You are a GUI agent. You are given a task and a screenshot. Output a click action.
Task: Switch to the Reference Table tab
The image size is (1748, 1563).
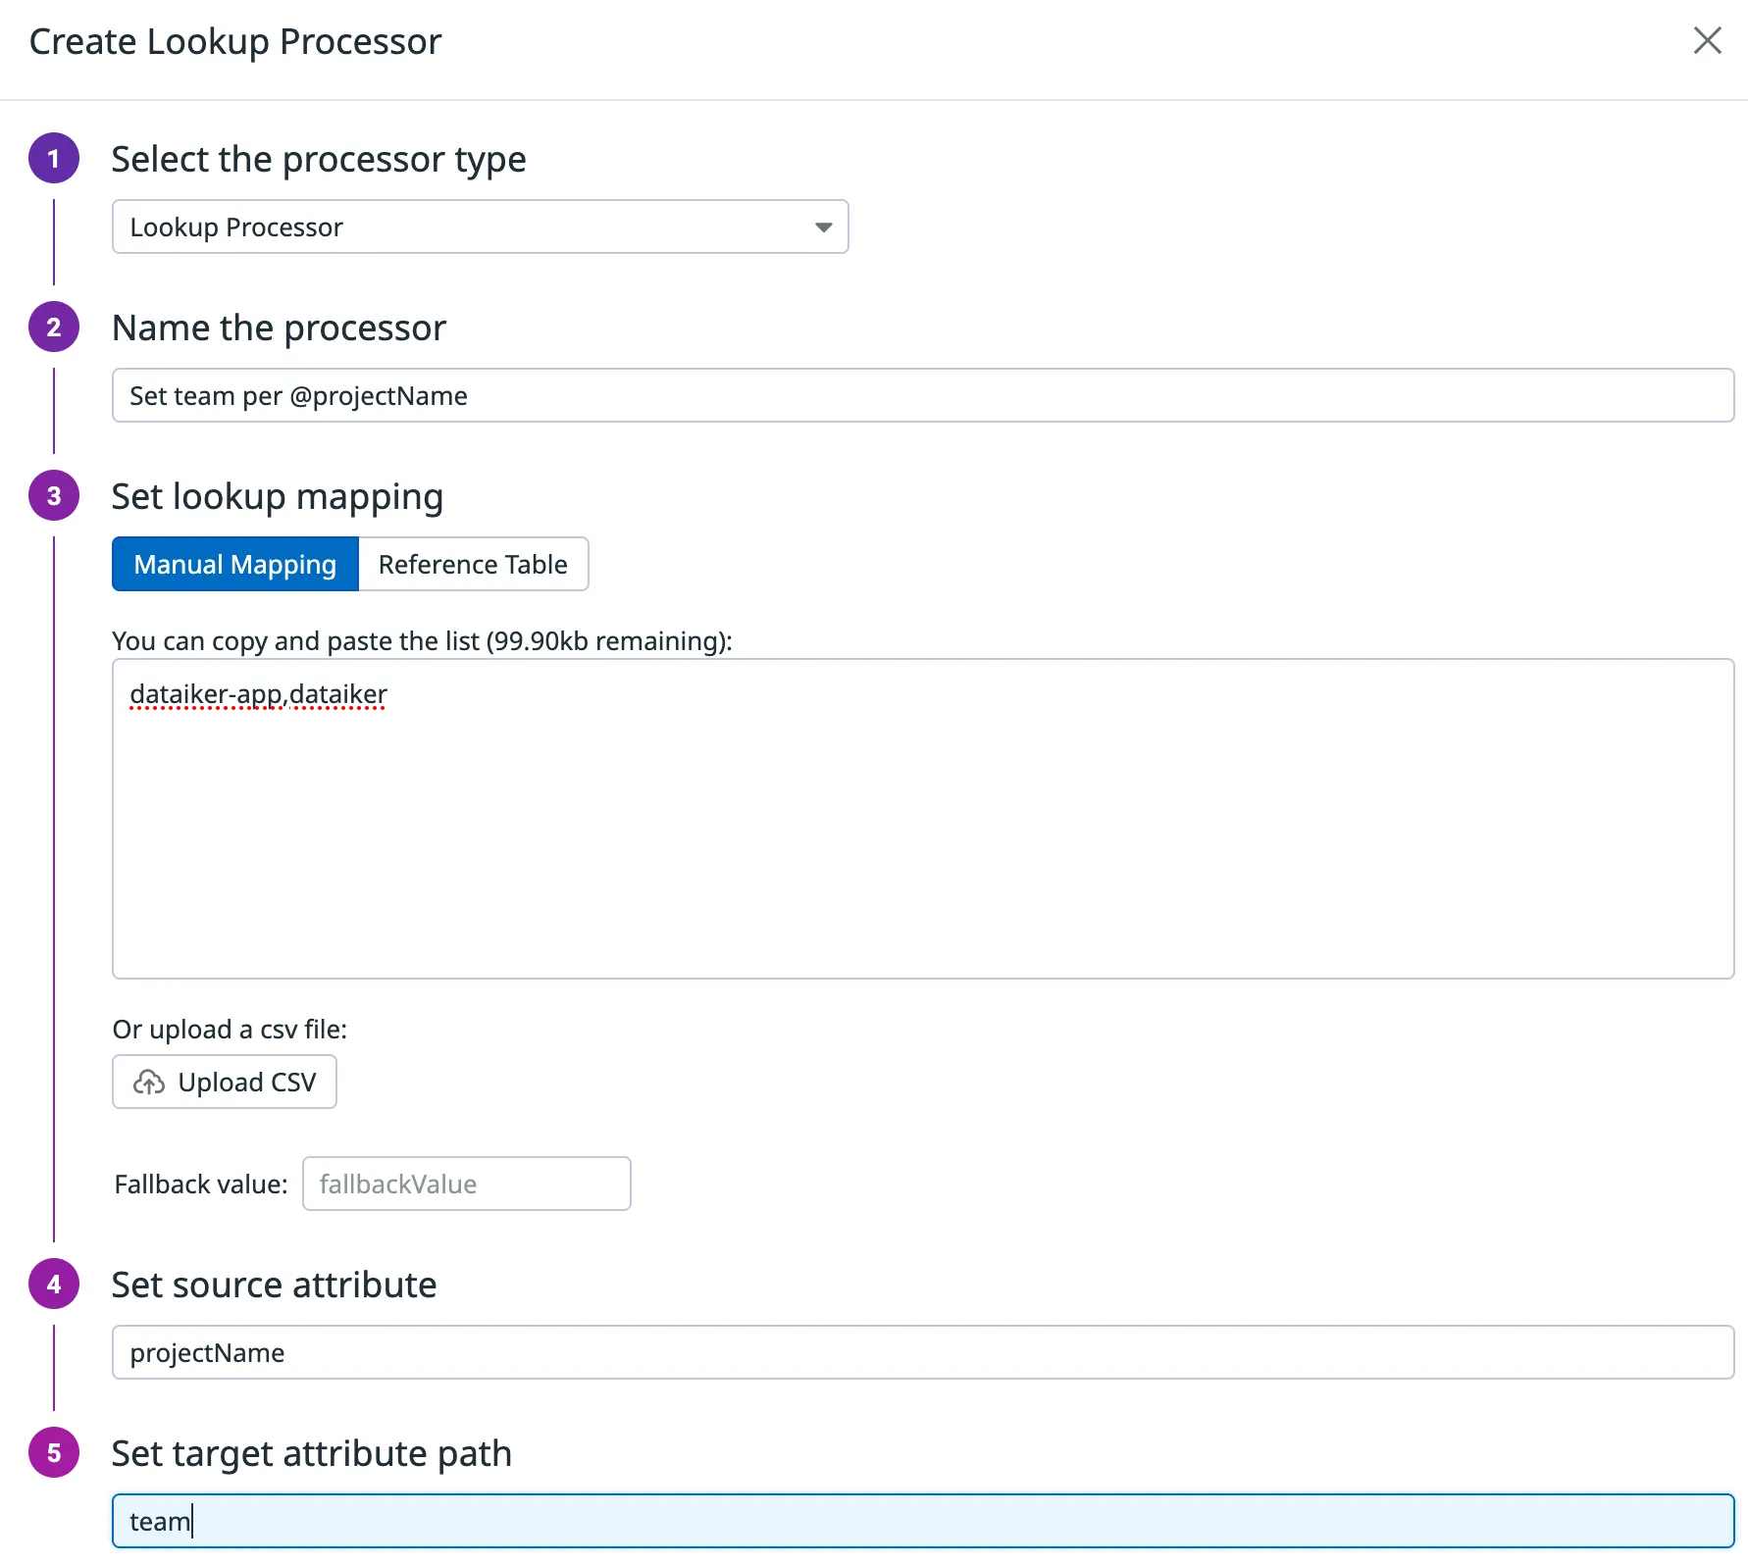[x=473, y=565]
